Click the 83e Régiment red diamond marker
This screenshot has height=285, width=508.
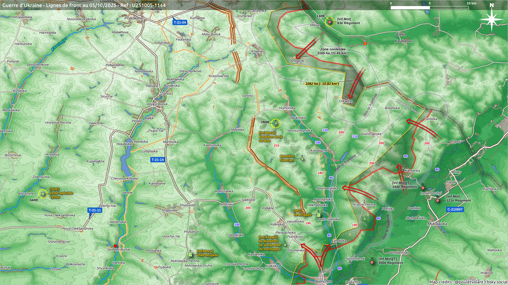point(329,22)
